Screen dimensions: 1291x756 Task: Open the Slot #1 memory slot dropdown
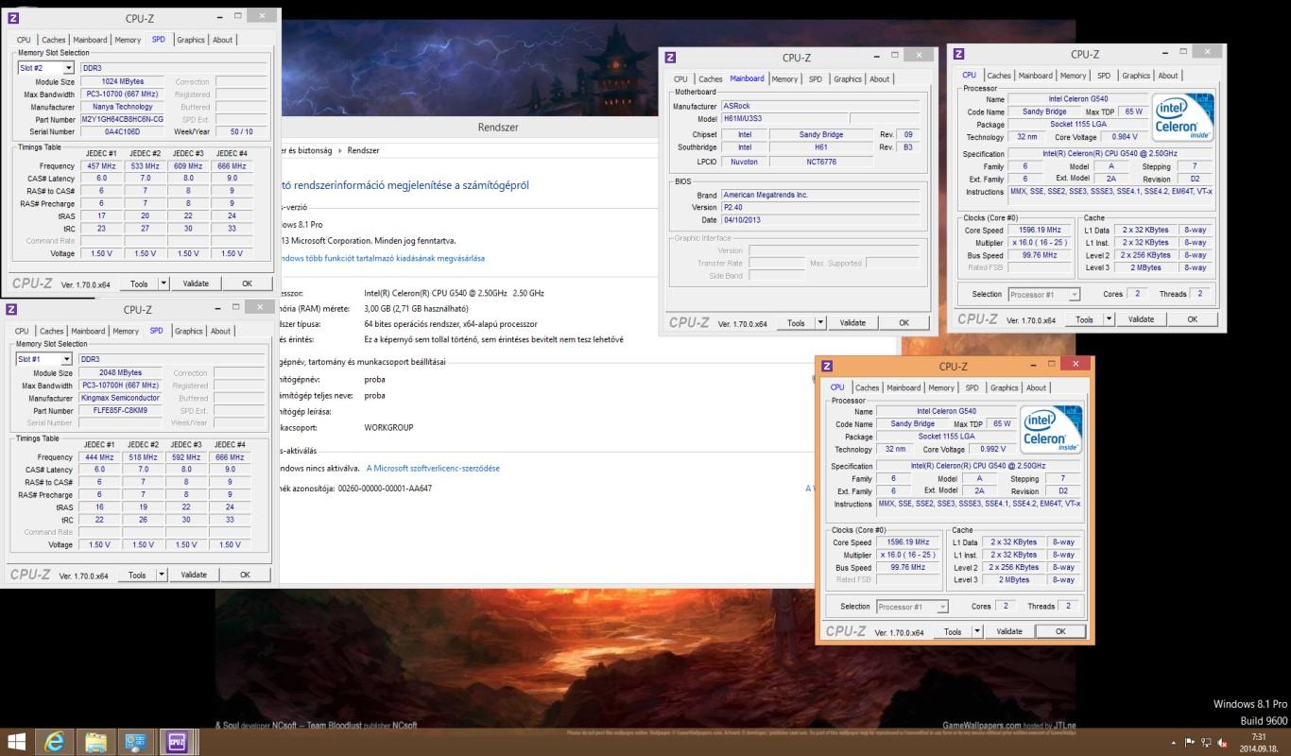click(x=66, y=359)
